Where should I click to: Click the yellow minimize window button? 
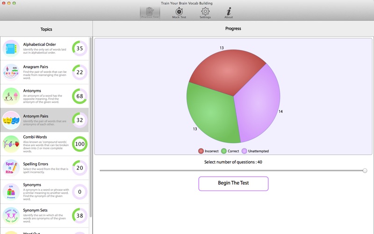tap(9, 3)
